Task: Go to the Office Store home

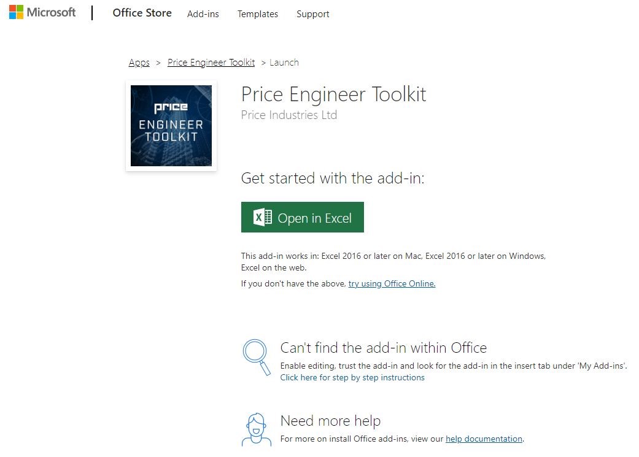Action: pos(142,13)
